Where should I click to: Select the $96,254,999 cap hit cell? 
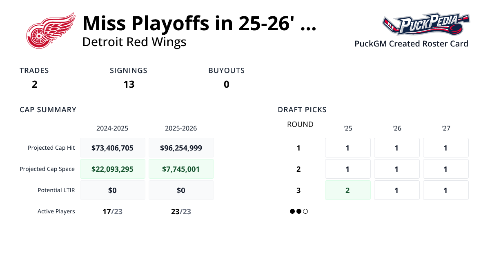tap(181, 148)
